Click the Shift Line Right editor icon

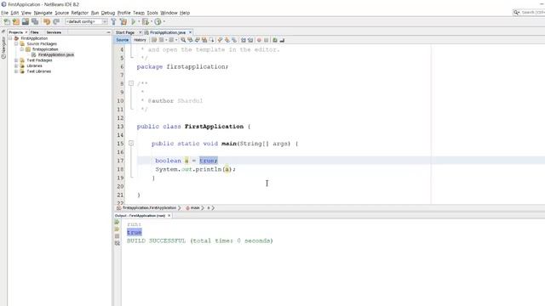pyautogui.click(x=250, y=40)
